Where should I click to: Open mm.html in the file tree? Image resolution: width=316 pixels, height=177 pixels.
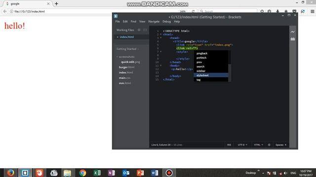125,83
